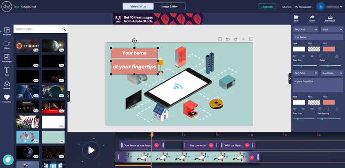Screen dimensions: 345x168
Task: Click the Adobe Stock free images banner
Action: pyautogui.click(x=158, y=19)
